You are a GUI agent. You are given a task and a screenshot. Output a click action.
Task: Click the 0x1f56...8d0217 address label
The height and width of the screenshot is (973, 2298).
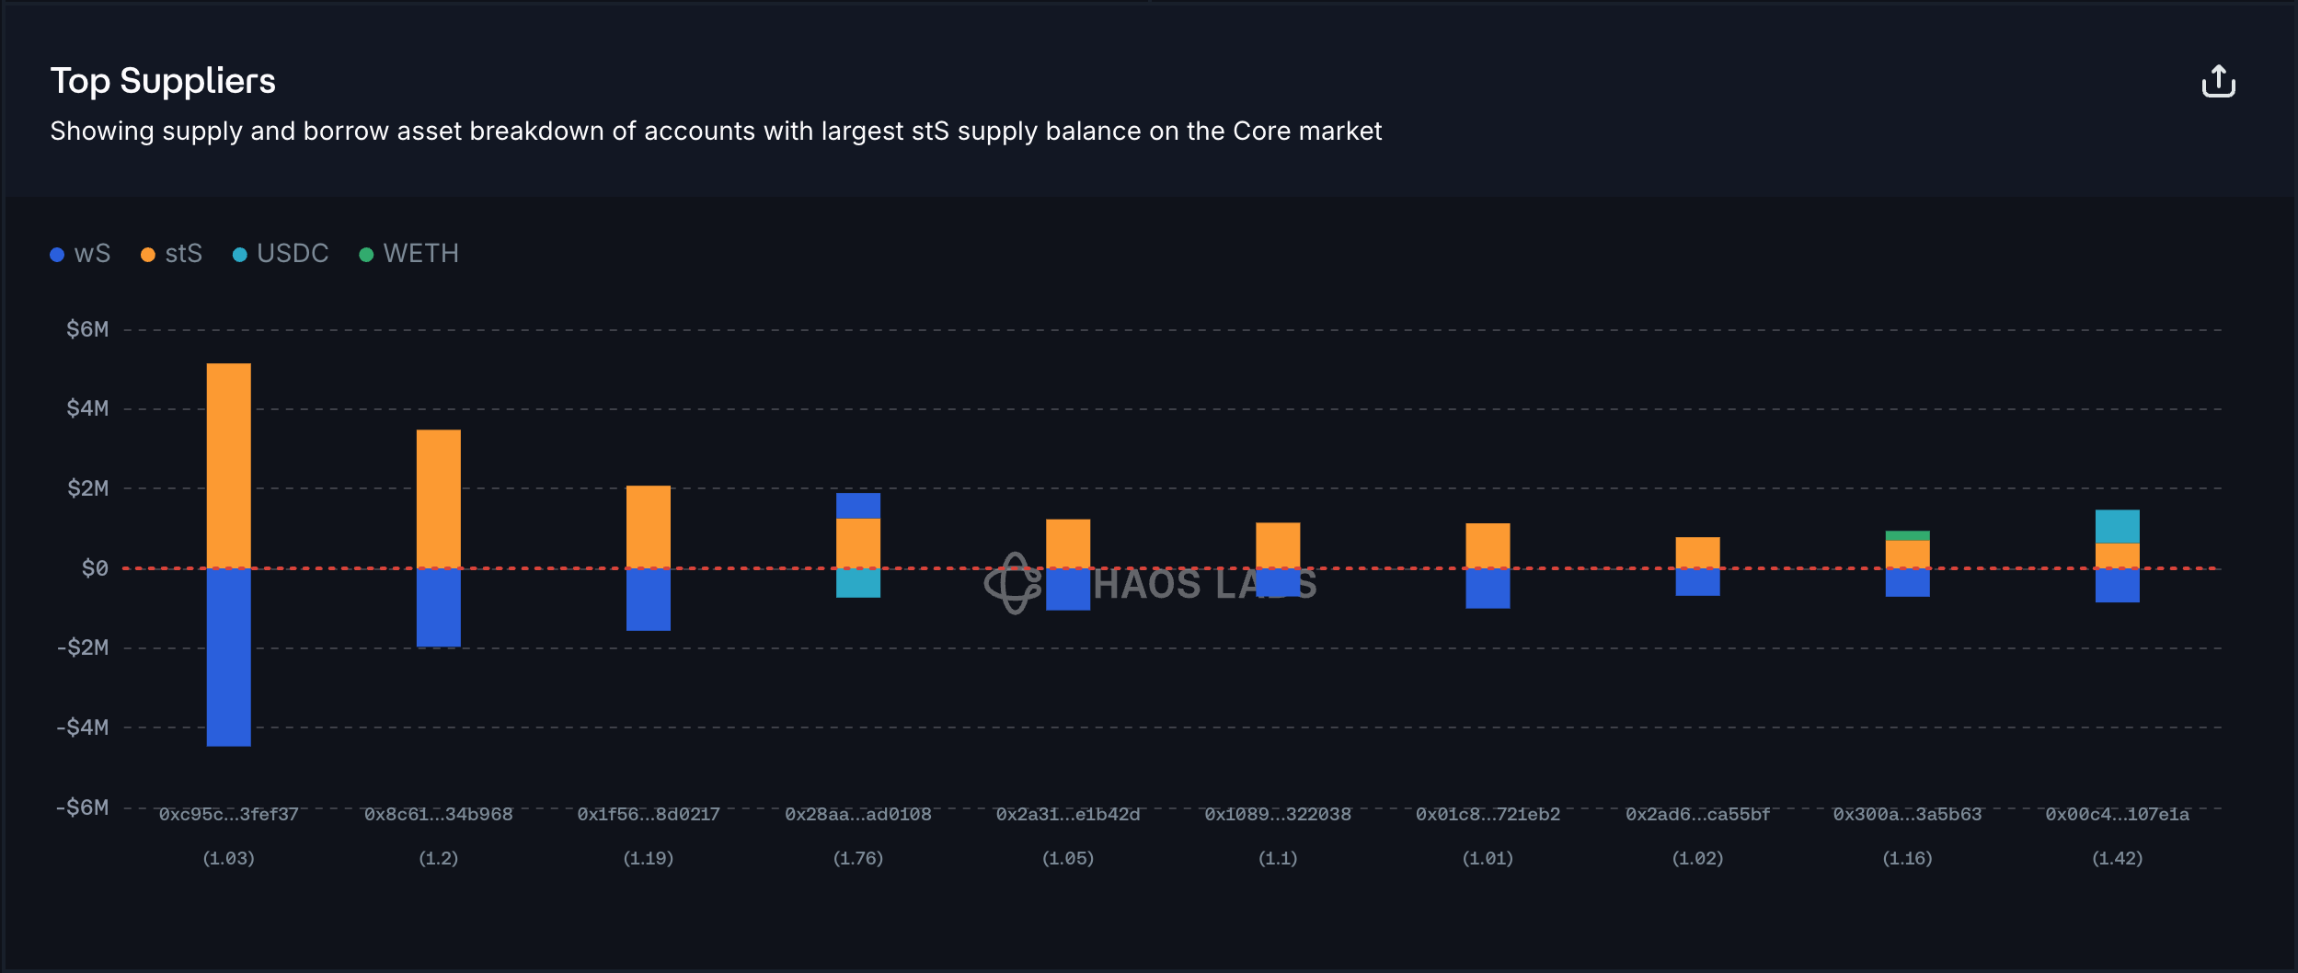point(648,814)
